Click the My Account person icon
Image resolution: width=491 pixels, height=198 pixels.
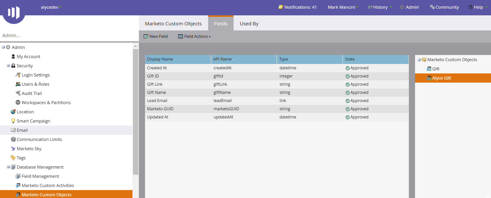click(13, 56)
